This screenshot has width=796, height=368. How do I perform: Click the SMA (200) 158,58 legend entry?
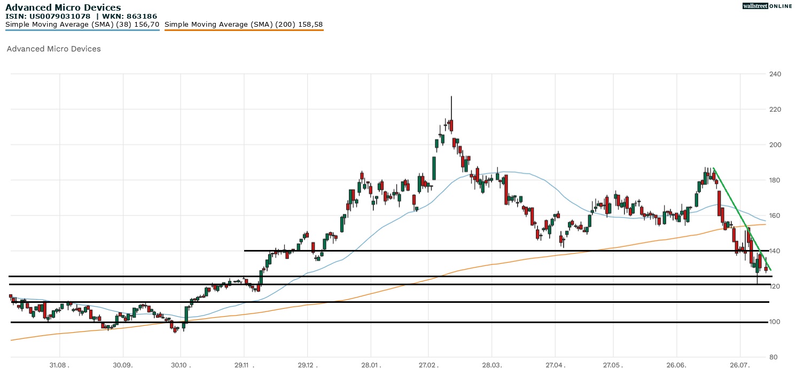pyautogui.click(x=244, y=25)
